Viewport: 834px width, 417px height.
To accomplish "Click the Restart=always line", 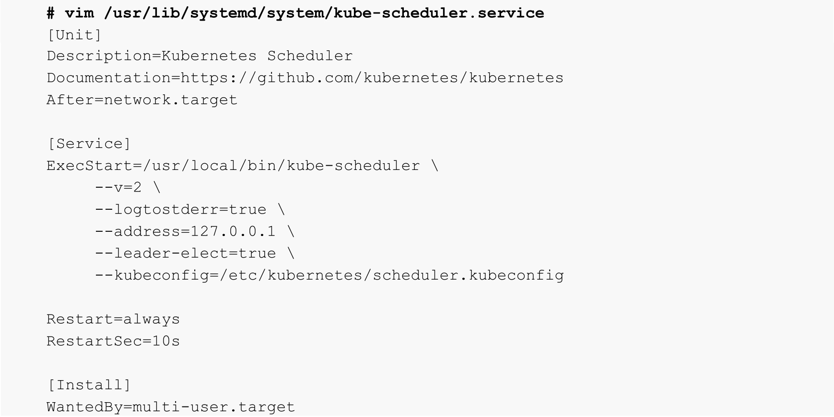I will pyautogui.click(x=113, y=319).
